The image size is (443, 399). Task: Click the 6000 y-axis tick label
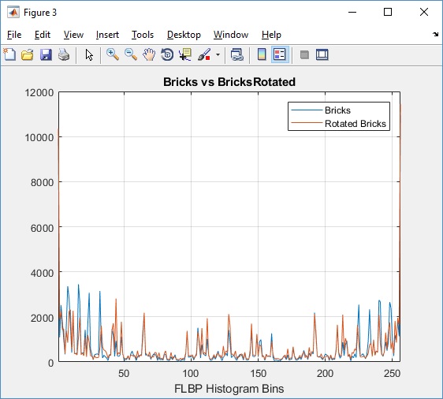tap(42, 228)
